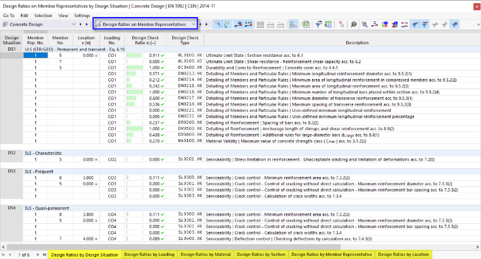Screen dimensions: 481x259
Task: Go to next tab page arrow beside '1 of 6'
Action: (38, 255)
